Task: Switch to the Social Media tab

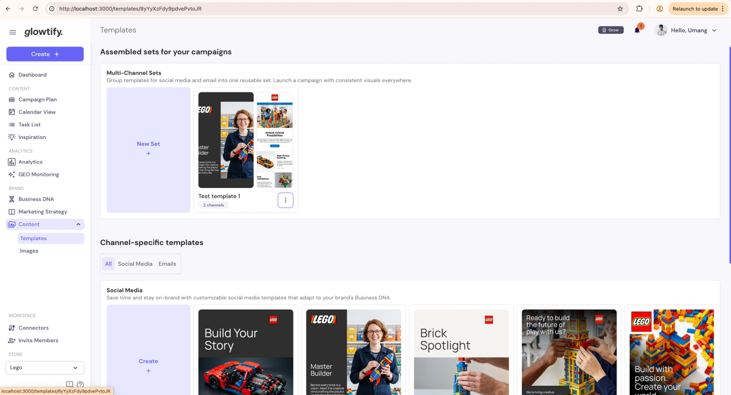Action: point(135,264)
